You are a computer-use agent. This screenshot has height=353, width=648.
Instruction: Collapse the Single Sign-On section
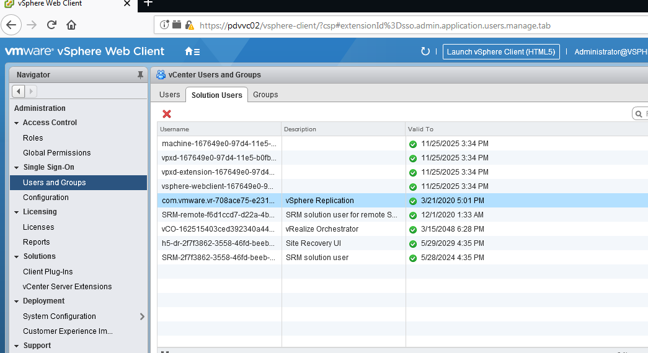(x=17, y=167)
